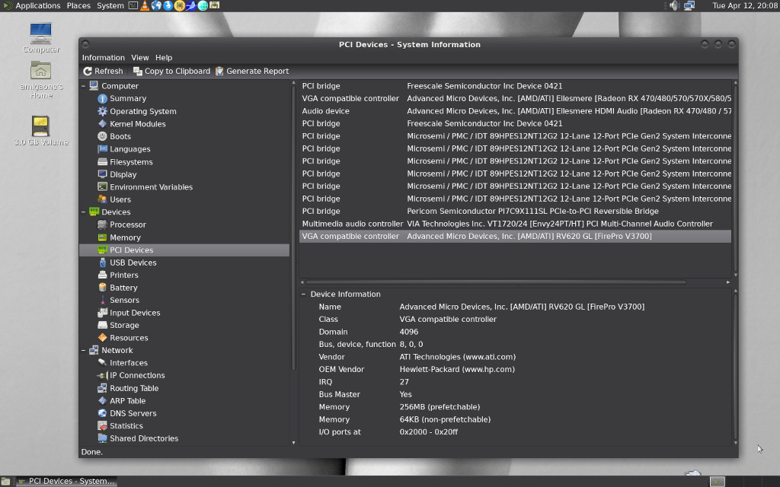
Task: Open the Summary icon under Computer
Action: point(102,98)
